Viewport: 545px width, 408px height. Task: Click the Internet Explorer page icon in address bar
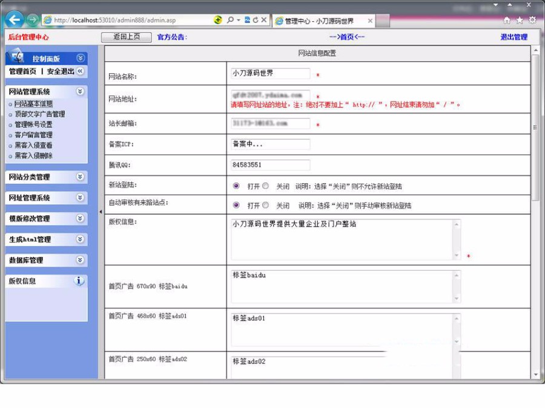click(48, 20)
